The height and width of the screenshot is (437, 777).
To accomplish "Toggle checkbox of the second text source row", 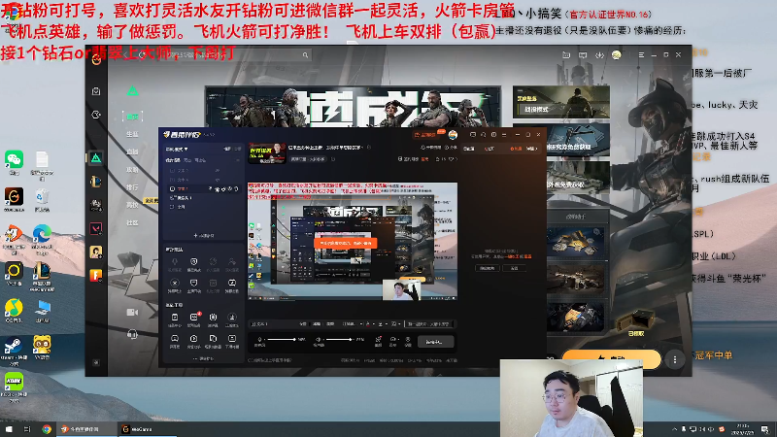I will coord(172,180).
